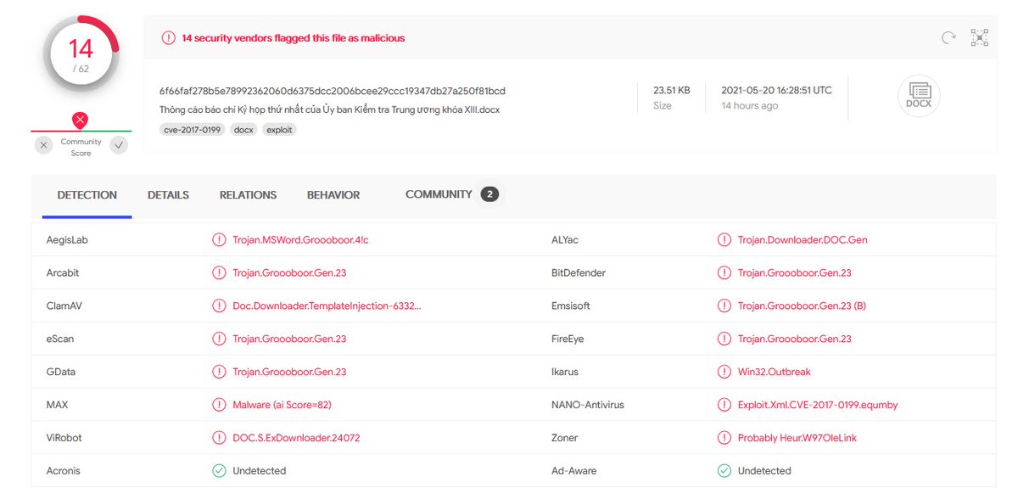The image size is (1018, 488).
Task: Click the 23.51 KB file size
Action: [x=671, y=90]
